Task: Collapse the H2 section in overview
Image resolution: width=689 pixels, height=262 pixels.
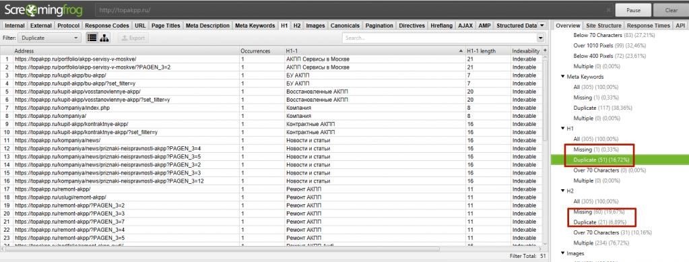Action: (x=563, y=191)
